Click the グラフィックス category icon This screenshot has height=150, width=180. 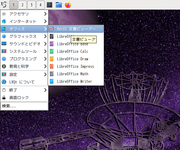pyautogui.click(x=4, y=36)
